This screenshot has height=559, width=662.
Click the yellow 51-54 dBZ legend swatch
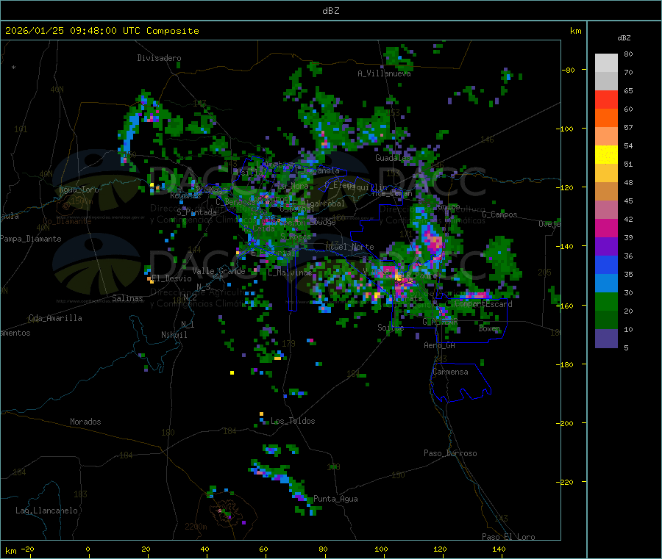coord(606,155)
